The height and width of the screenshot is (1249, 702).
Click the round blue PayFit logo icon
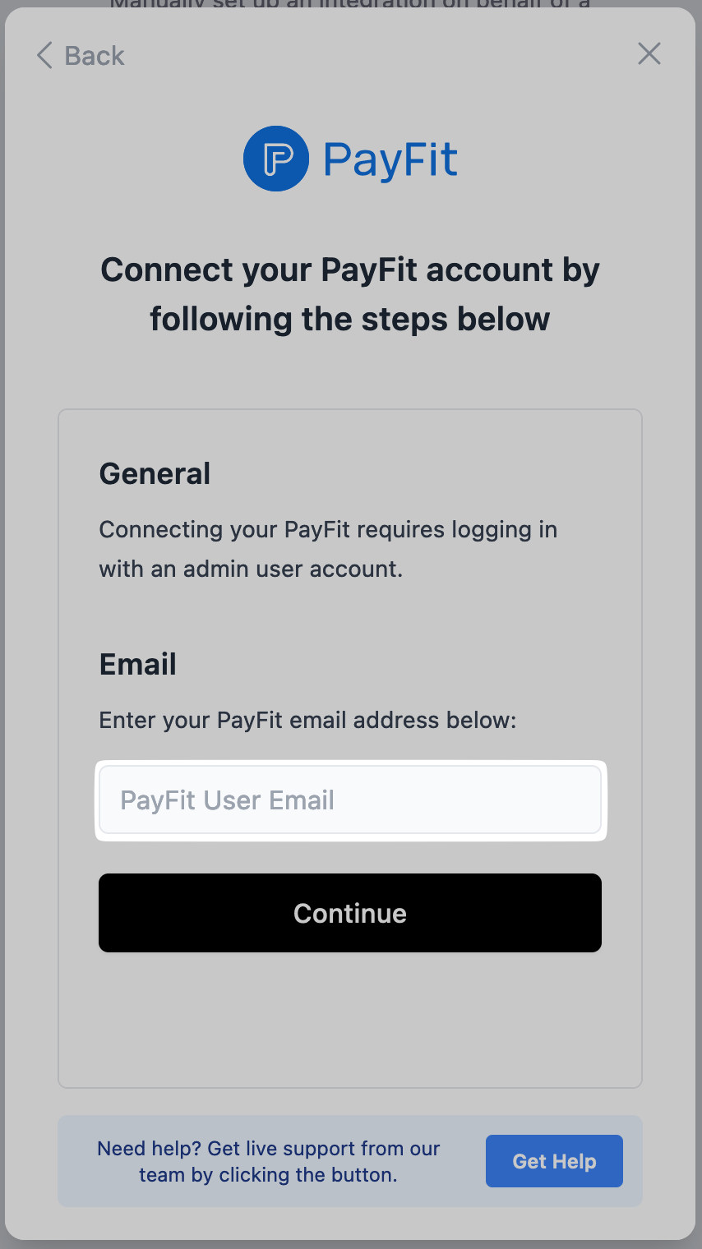(276, 159)
